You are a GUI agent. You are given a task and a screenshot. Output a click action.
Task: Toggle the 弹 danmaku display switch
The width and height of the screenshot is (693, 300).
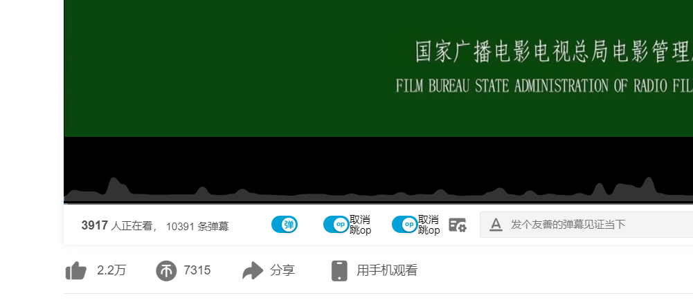(x=285, y=225)
